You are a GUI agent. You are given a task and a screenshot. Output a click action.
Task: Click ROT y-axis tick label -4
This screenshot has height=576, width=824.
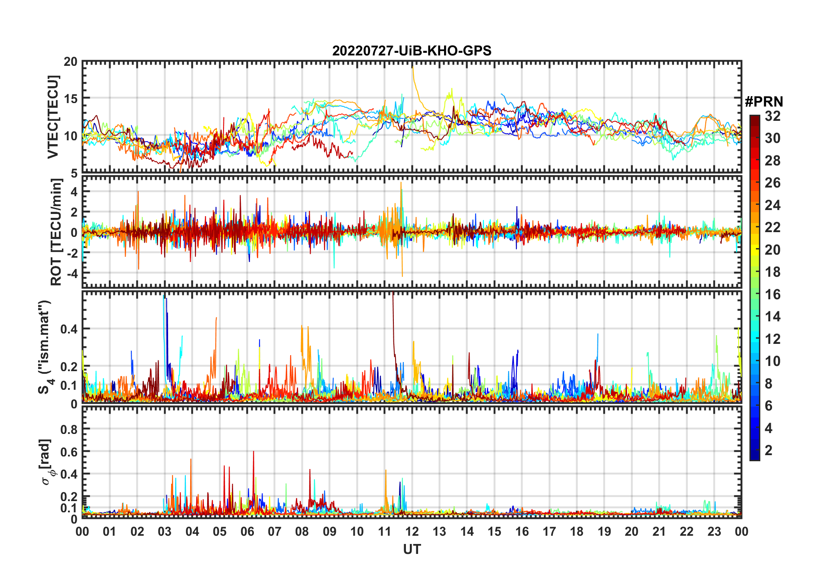[72, 274]
